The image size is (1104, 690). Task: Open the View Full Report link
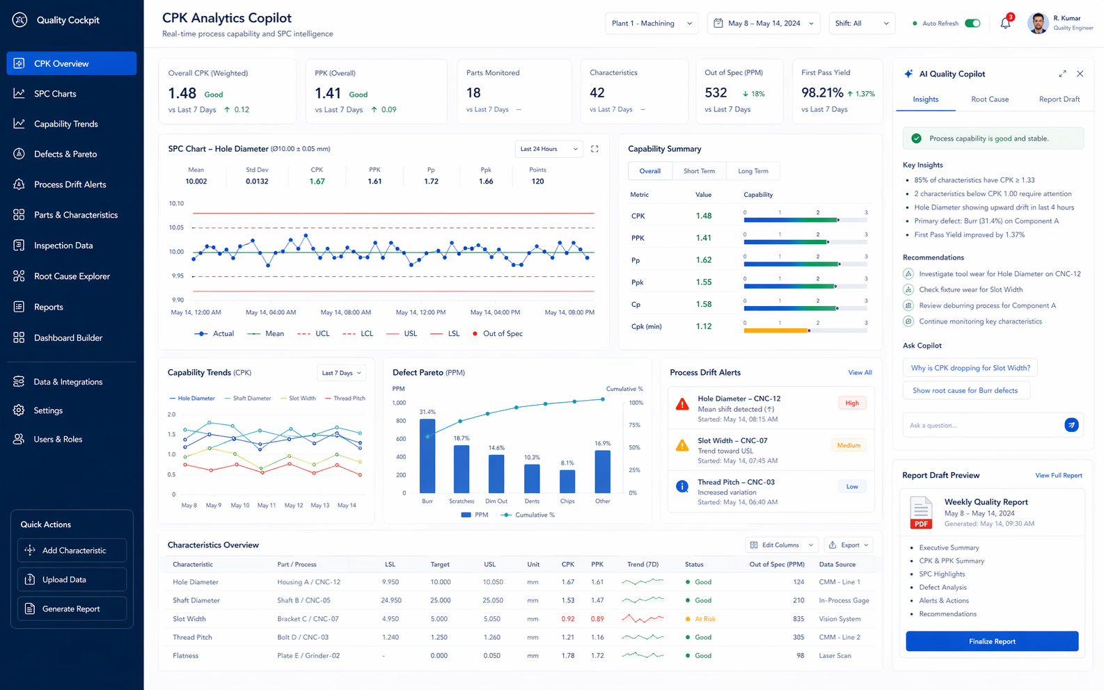[x=1058, y=476]
